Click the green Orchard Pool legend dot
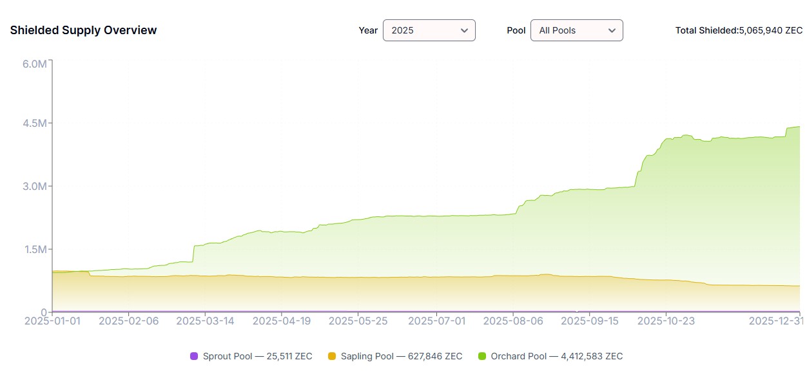 click(482, 356)
